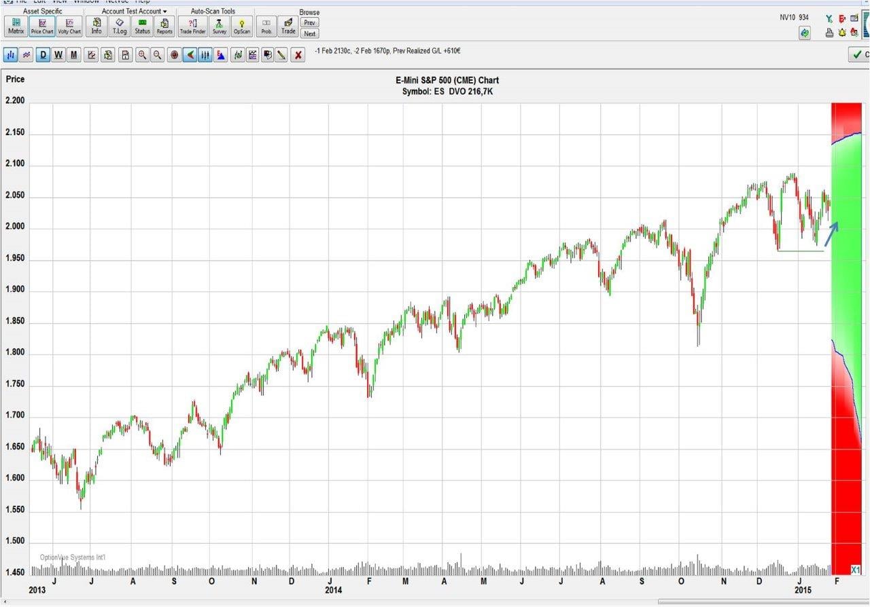Click the calendar page toolbar icon

126,55
